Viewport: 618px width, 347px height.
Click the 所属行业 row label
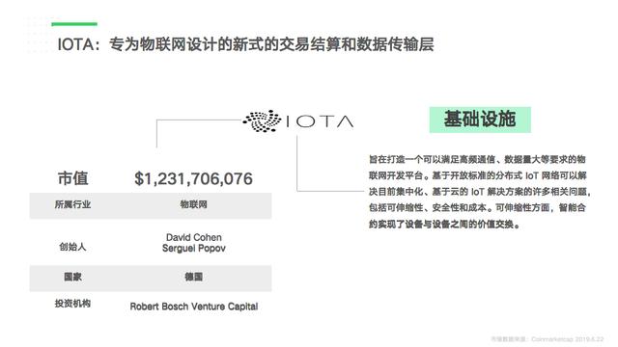click(72, 204)
